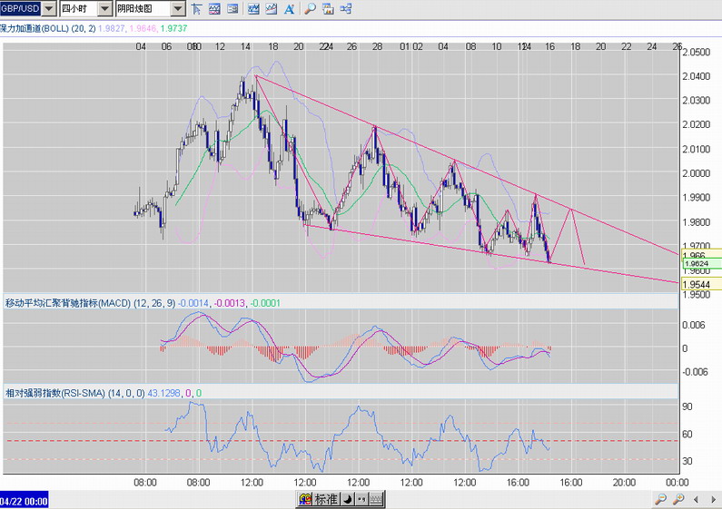Click the last arrow icon at bottom right
The width and height of the screenshot is (722, 509).
point(713,500)
